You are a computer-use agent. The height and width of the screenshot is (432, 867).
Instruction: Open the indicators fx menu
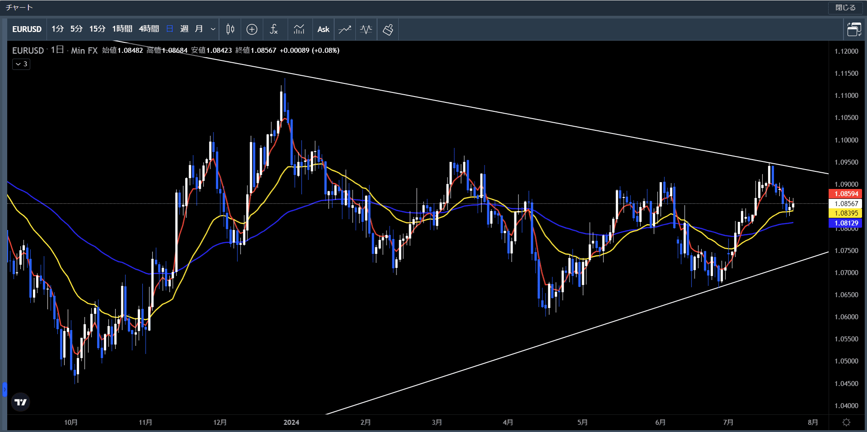click(x=274, y=29)
